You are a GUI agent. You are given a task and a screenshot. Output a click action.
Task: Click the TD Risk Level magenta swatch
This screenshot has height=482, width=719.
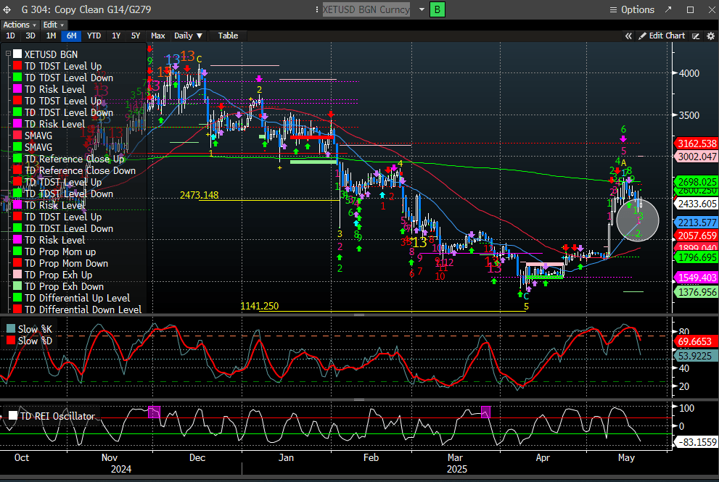pyautogui.click(x=17, y=89)
